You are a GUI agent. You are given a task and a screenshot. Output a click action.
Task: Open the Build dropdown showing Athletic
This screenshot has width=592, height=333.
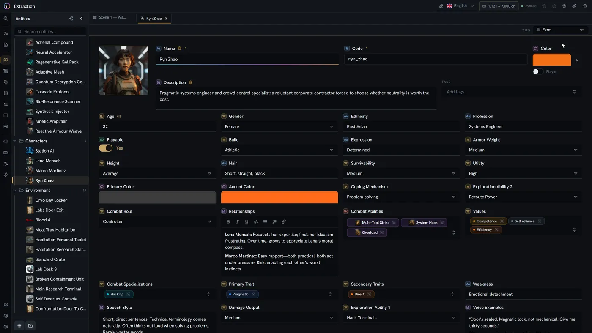point(280,150)
